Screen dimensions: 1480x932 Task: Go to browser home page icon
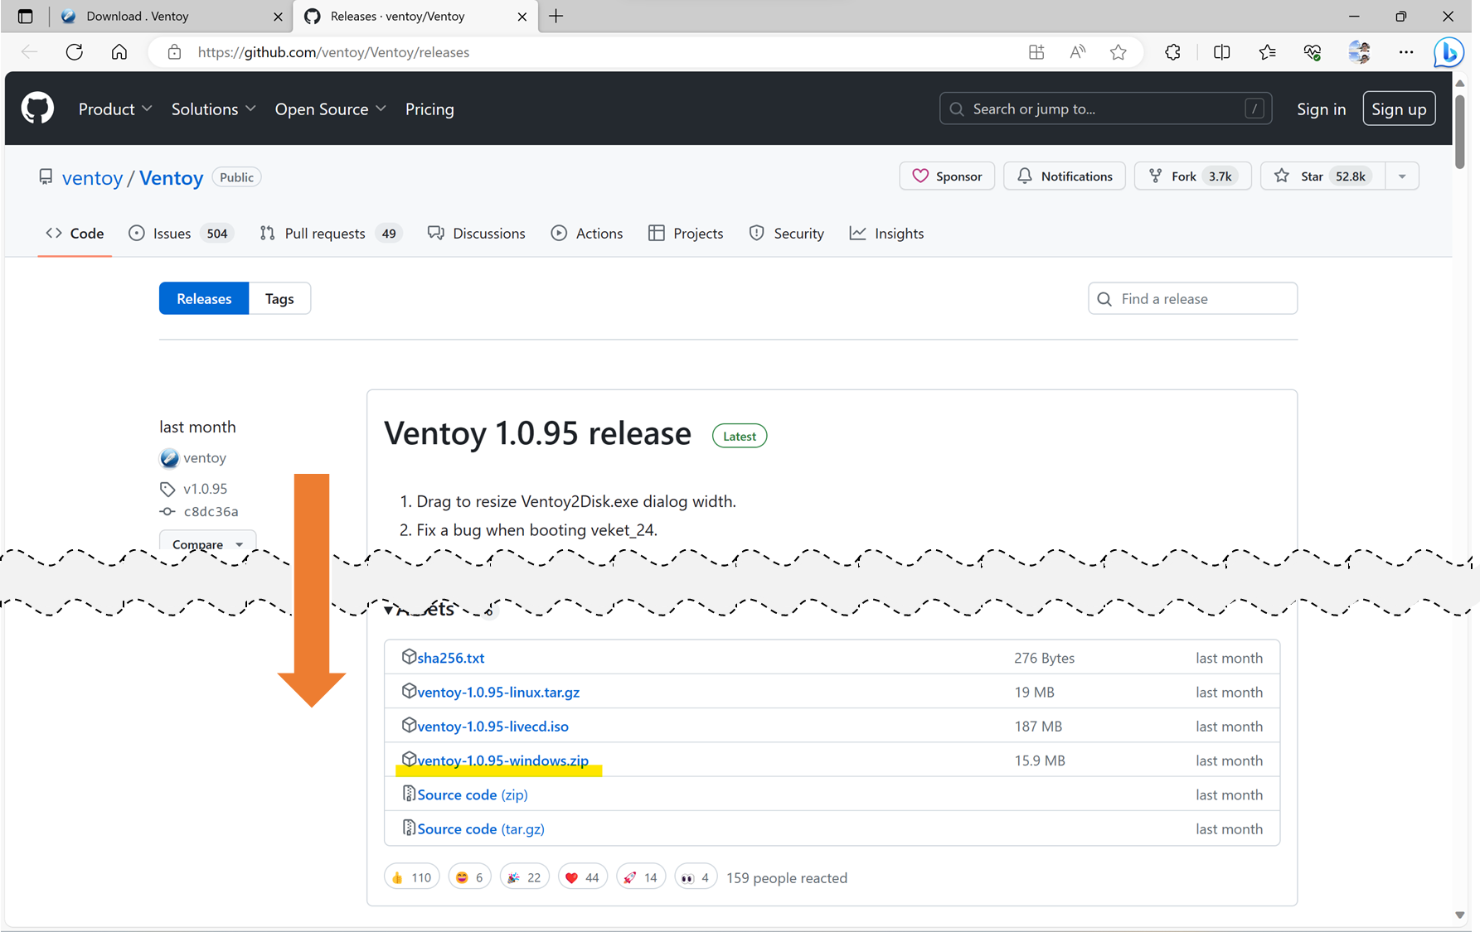119,52
